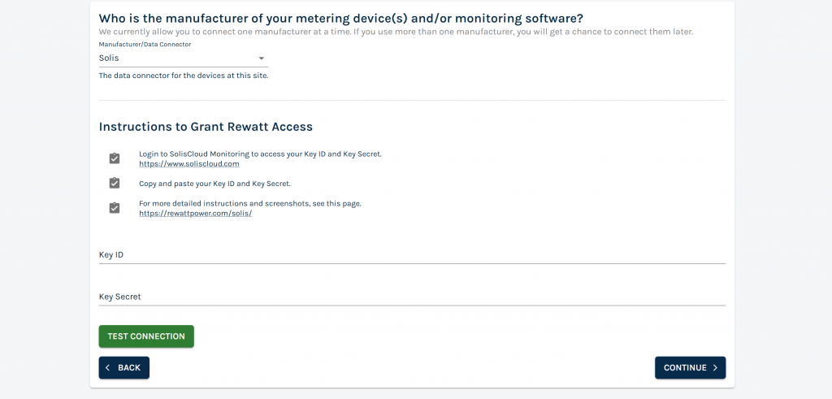Image resolution: width=832 pixels, height=399 pixels.
Task: Click right chevron icon on Continue button
Action: pyautogui.click(x=715, y=367)
